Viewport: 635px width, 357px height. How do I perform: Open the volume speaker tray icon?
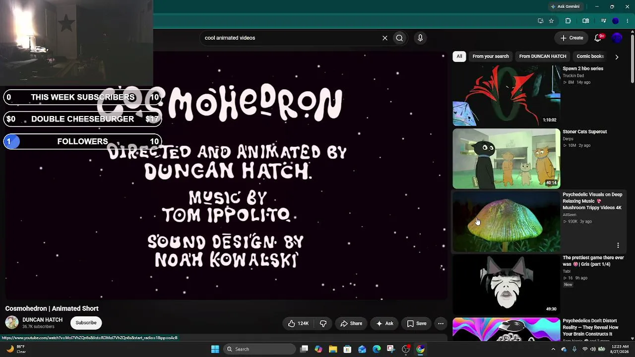pyautogui.click(x=593, y=349)
